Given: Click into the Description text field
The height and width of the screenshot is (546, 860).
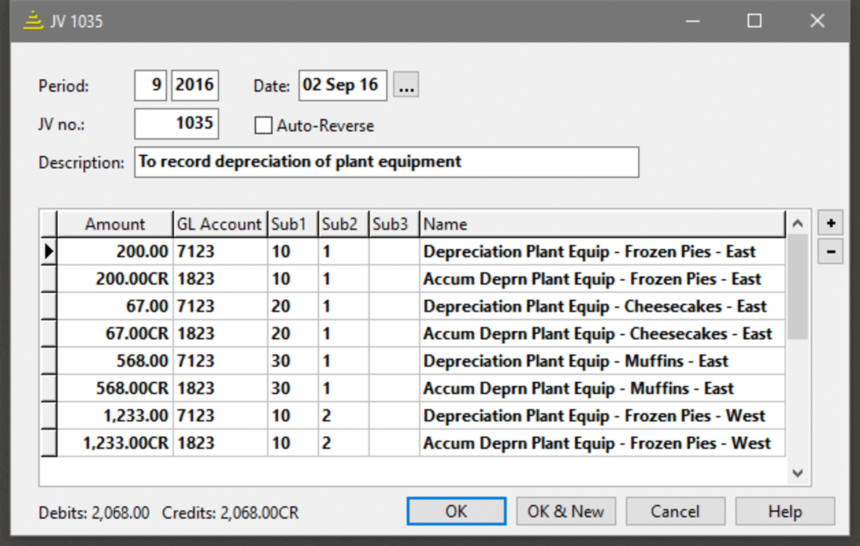Looking at the screenshot, I should [x=386, y=162].
